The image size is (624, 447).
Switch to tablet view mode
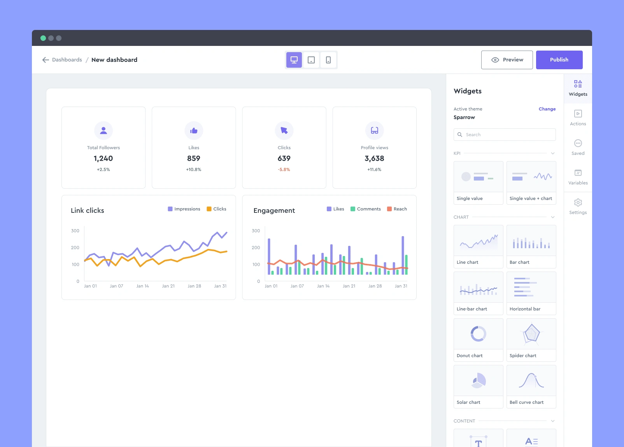(311, 60)
